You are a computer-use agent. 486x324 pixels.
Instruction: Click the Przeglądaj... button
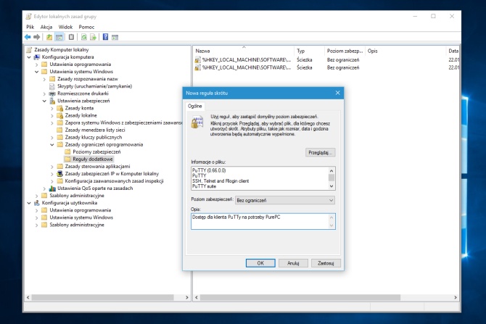tap(320, 152)
